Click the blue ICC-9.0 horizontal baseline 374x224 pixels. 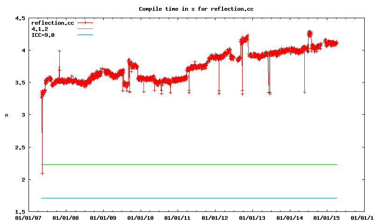187,198
